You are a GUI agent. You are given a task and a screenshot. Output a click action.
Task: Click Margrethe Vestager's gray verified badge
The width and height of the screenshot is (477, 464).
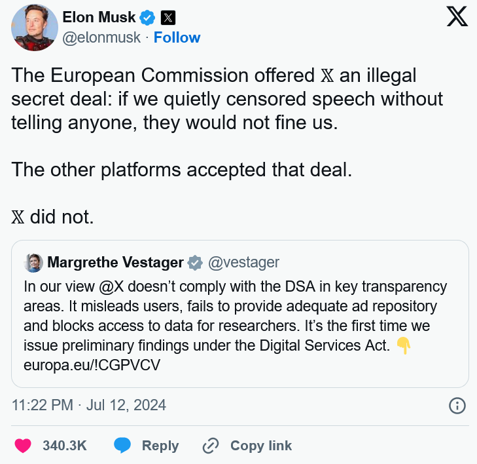click(195, 262)
